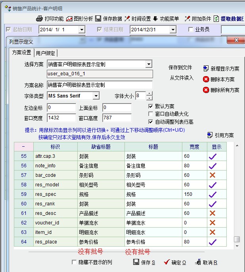Open the 功能菜单 function menu
This screenshot has height=272, width=245.
pos(155,19)
